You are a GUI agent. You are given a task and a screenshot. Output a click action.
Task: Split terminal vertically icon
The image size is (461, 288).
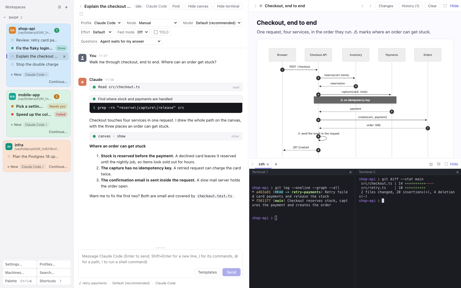point(431,164)
